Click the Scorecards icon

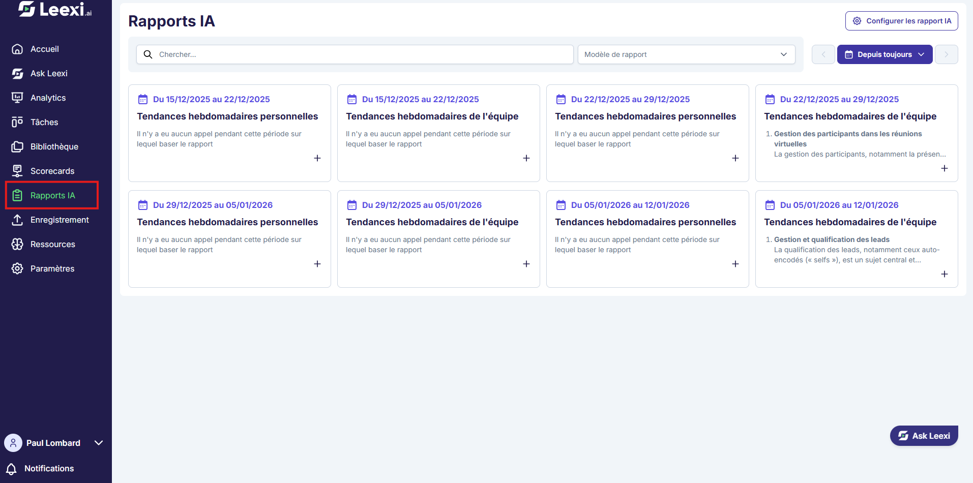pos(17,171)
